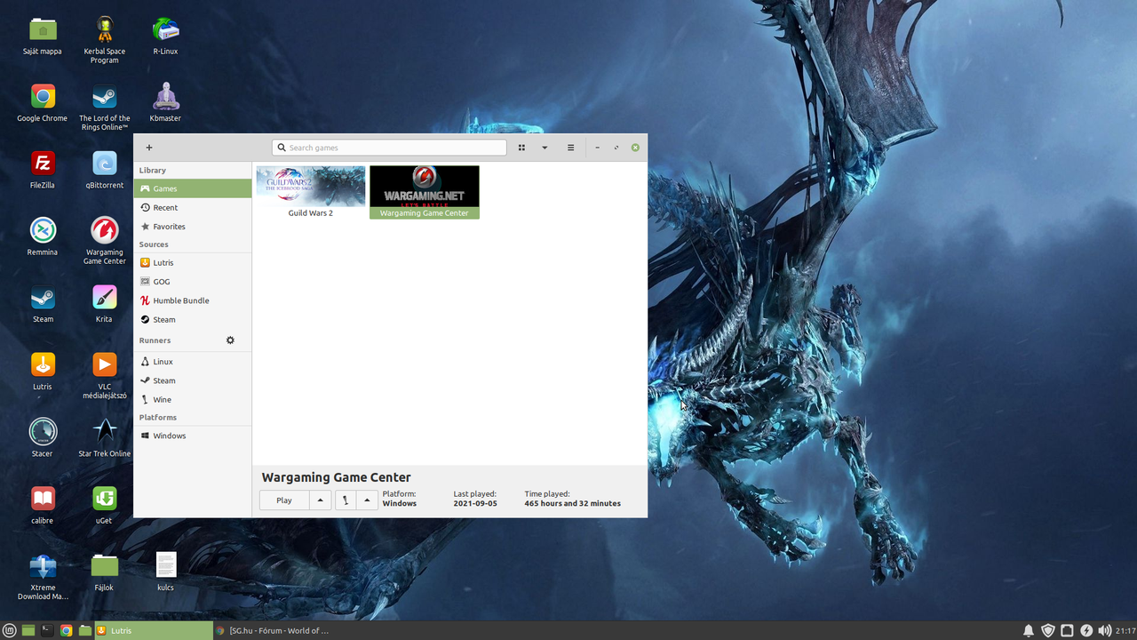Open calibre desktop icon
Screen dimensions: 1137x640
coord(43,499)
